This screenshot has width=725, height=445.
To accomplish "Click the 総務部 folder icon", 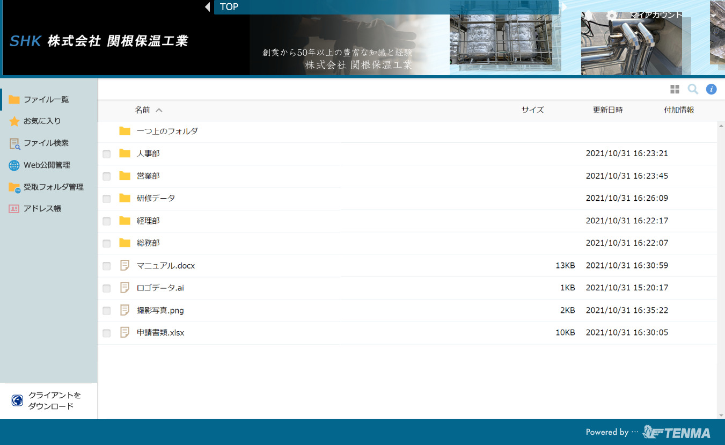I will pyautogui.click(x=125, y=243).
